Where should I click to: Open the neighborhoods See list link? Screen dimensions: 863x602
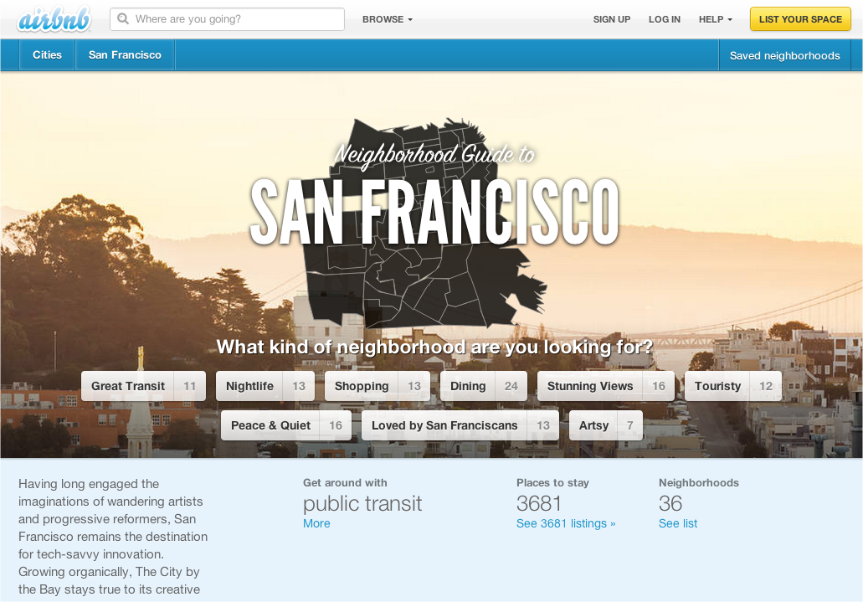(677, 523)
